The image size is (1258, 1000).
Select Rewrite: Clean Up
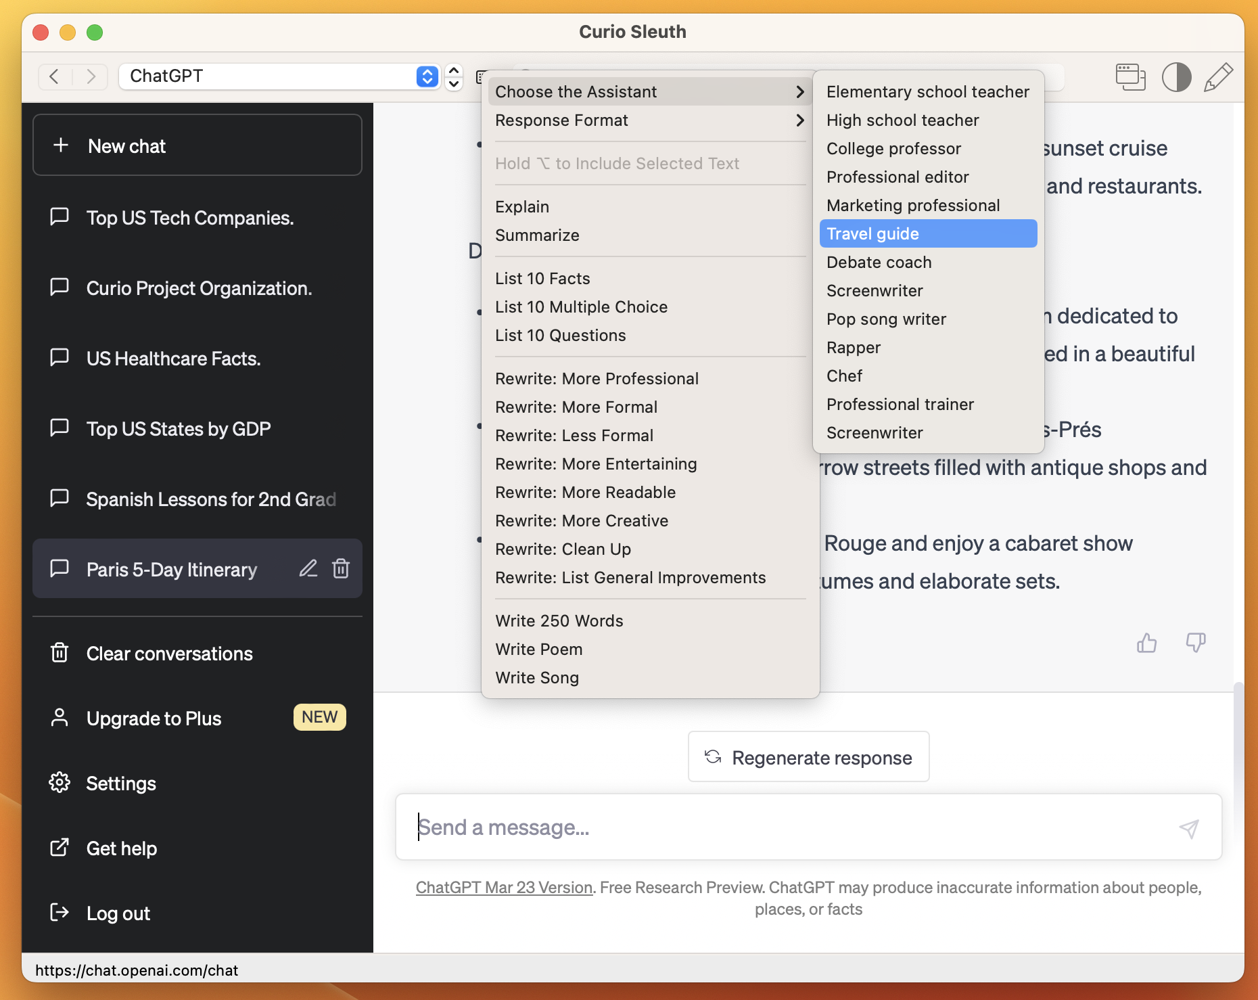coord(650,549)
